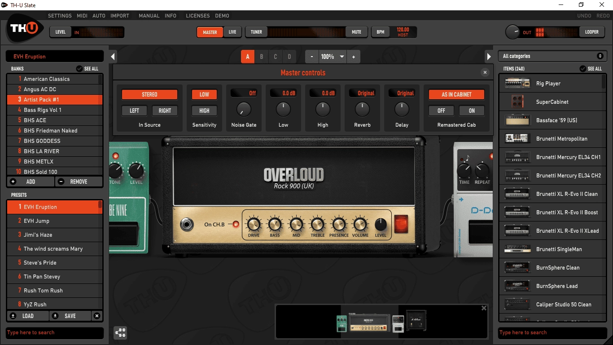The width and height of the screenshot is (613, 345).
Task: Decrease zoom with minus button
Action: [x=312, y=57]
